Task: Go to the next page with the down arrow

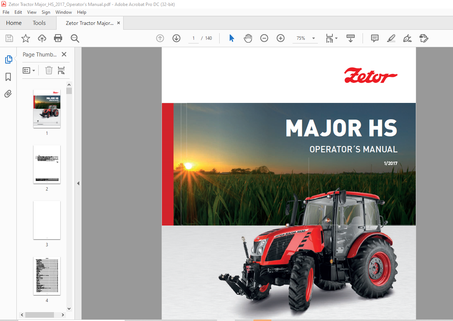Action: 176,38
